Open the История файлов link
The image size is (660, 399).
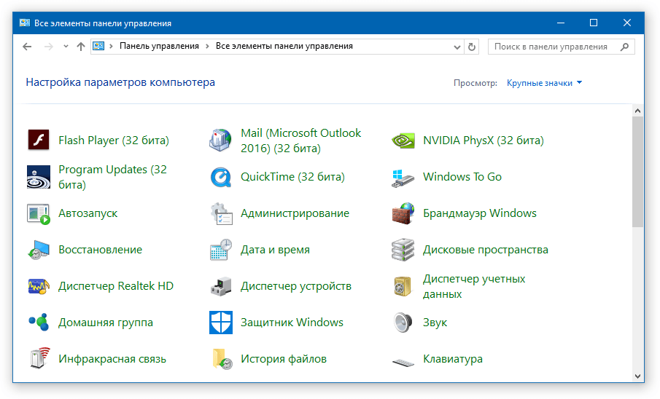pos(283,359)
